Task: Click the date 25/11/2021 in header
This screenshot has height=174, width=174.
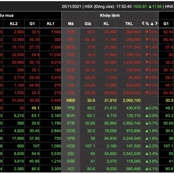Action: click(71, 7)
